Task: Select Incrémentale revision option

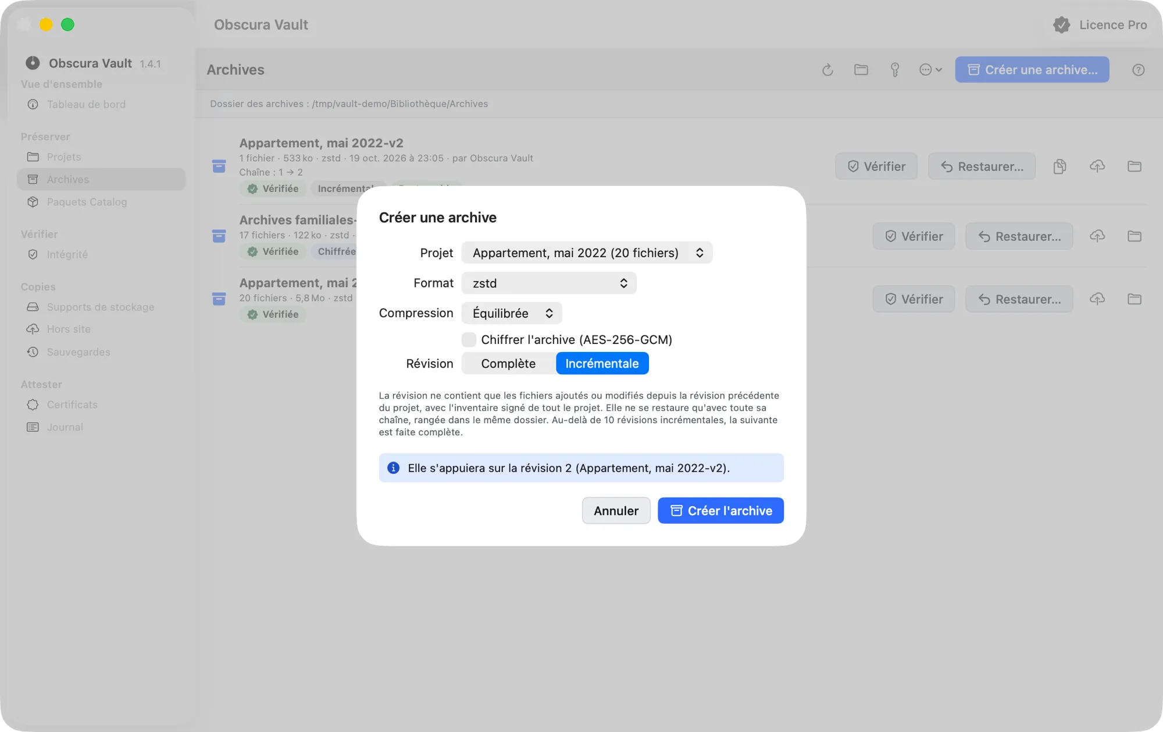Action: click(602, 364)
